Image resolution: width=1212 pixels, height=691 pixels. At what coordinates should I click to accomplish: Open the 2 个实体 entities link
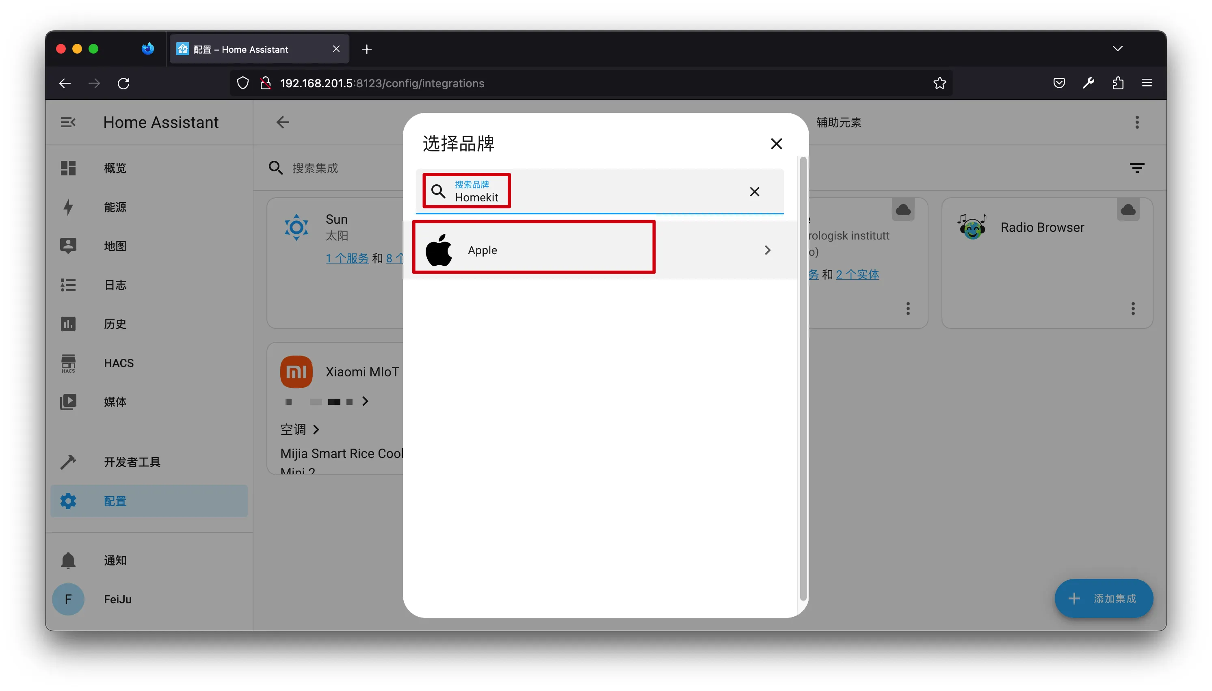click(857, 274)
